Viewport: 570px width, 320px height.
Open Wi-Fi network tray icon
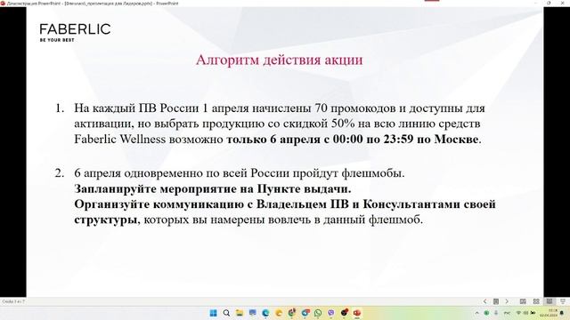click(518, 313)
